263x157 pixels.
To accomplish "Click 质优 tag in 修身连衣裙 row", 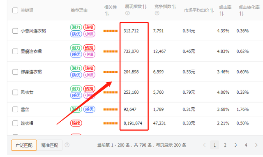I will click(x=76, y=75).
